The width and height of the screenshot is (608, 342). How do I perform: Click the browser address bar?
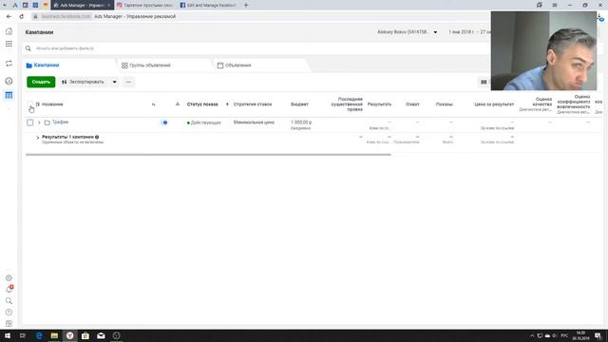pyautogui.click(x=256, y=17)
